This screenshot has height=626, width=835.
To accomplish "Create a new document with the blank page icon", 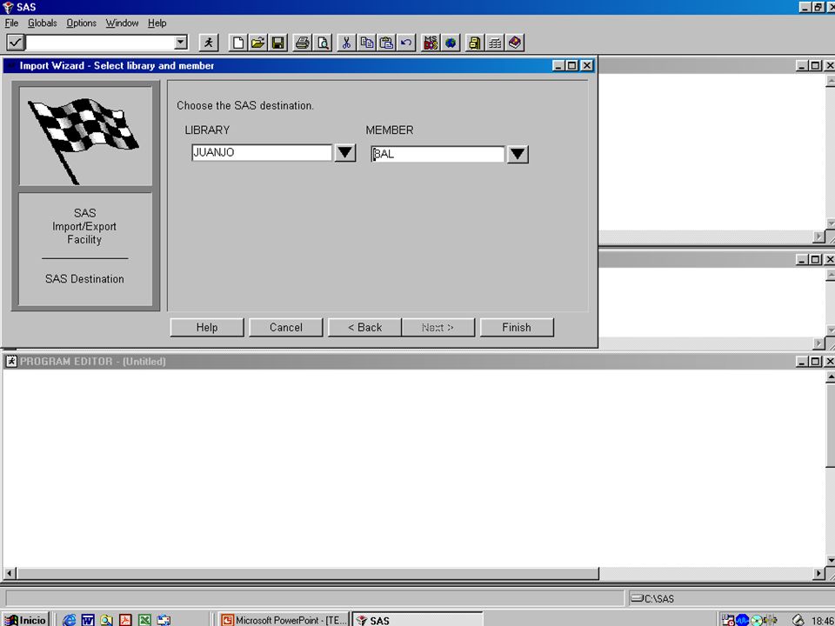I will tap(238, 43).
